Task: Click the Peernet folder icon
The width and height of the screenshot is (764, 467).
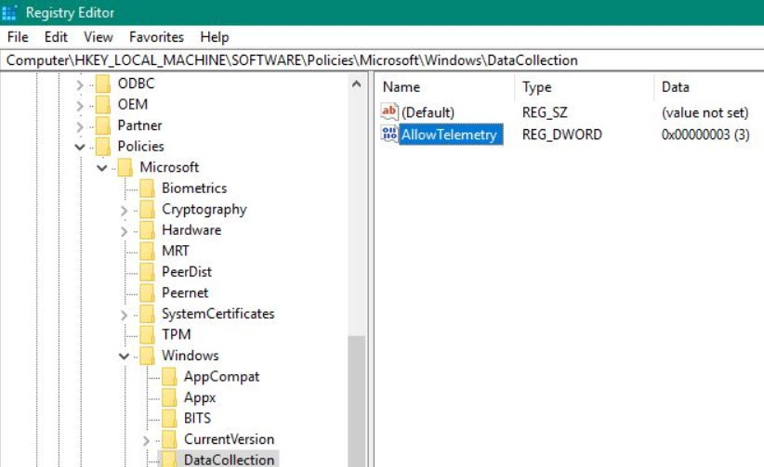Action: click(147, 293)
